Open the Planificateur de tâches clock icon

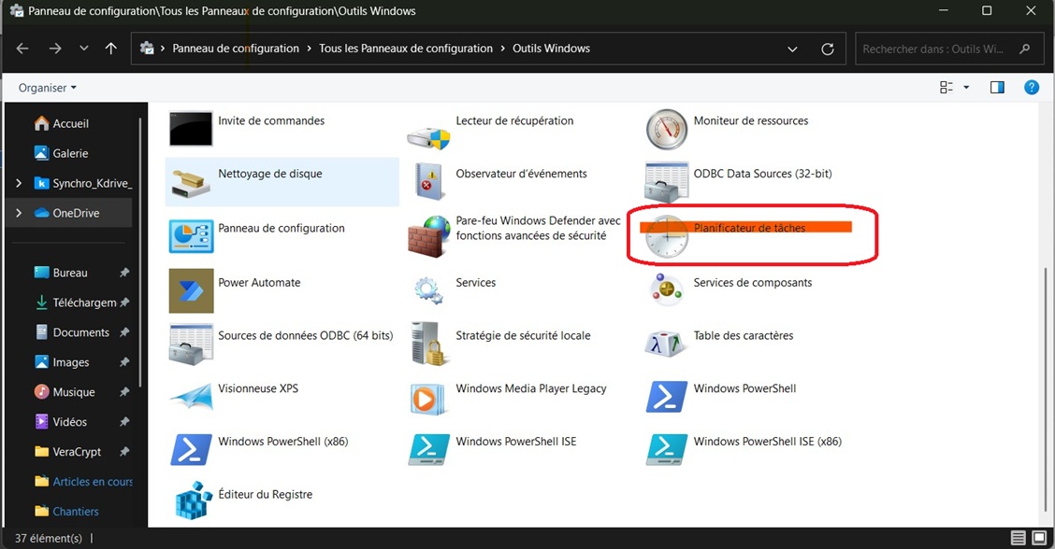(666, 237)
